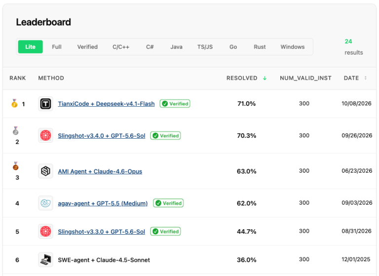Viewport: 379px width, 276px height.
Task: Select the Windows leaderboard tab
Action: pos(293,47)
